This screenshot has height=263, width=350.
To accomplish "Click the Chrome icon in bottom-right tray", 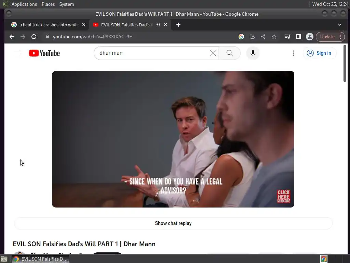I will (324, 259).
